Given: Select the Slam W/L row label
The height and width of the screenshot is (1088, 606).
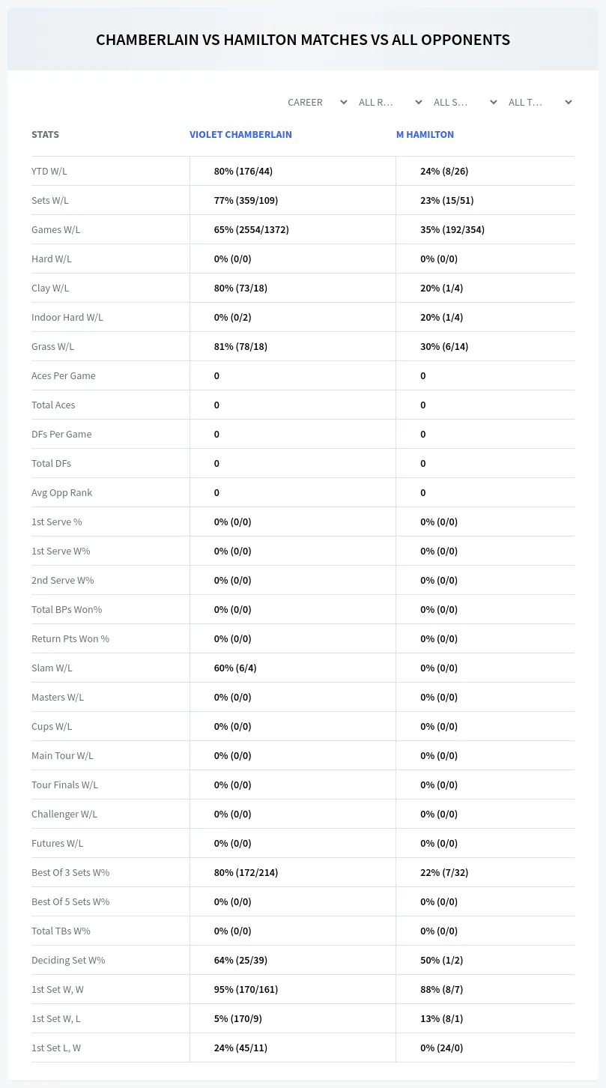Looking at the screenshot, I should tap(52, 668).
